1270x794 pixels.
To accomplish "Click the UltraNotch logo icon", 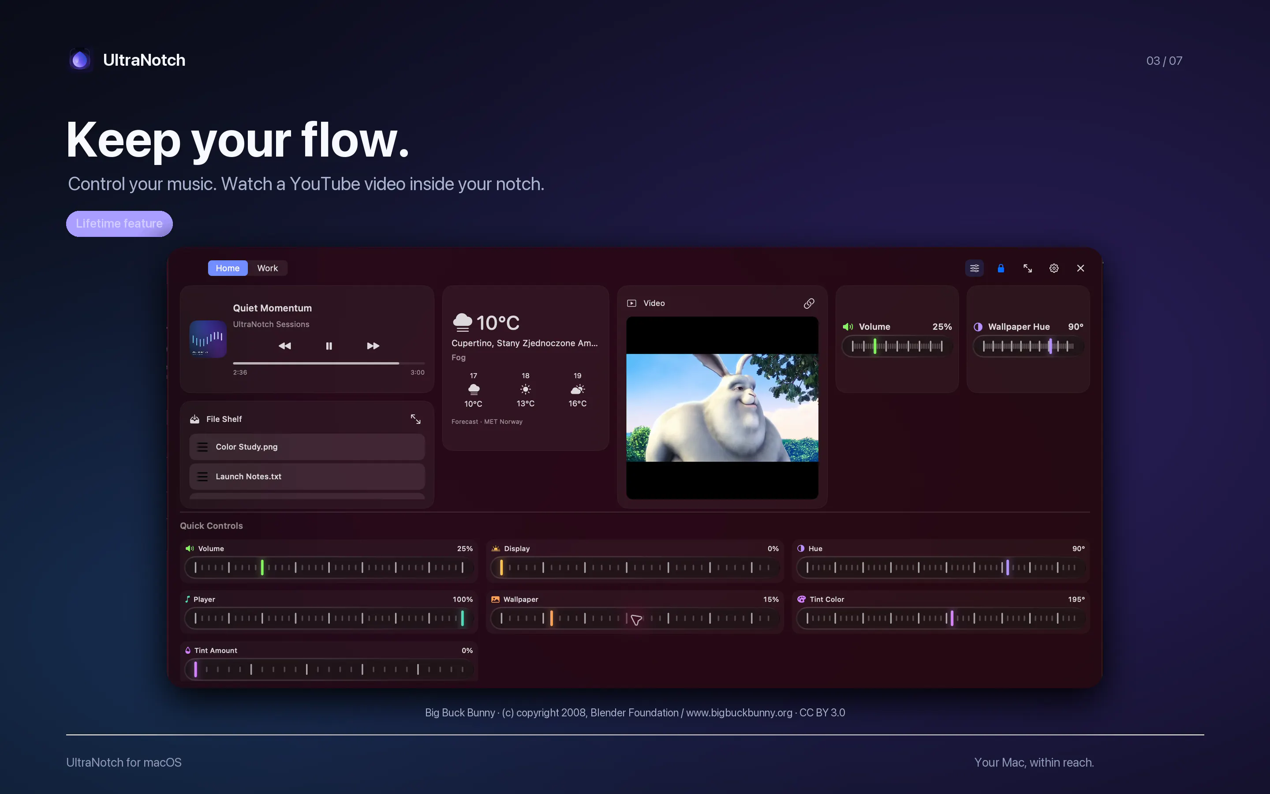I will point(80,60).
